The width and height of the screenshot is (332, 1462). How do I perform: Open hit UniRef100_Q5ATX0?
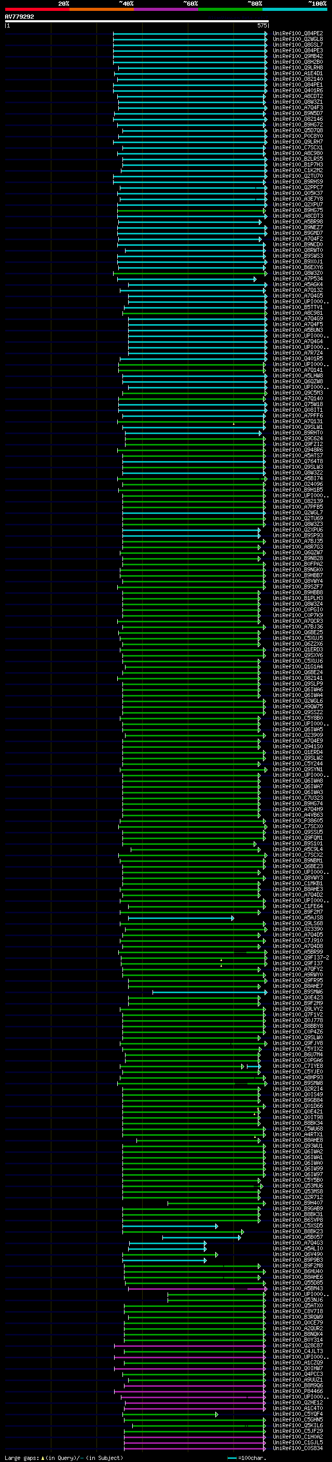(x=297, y=1306)
